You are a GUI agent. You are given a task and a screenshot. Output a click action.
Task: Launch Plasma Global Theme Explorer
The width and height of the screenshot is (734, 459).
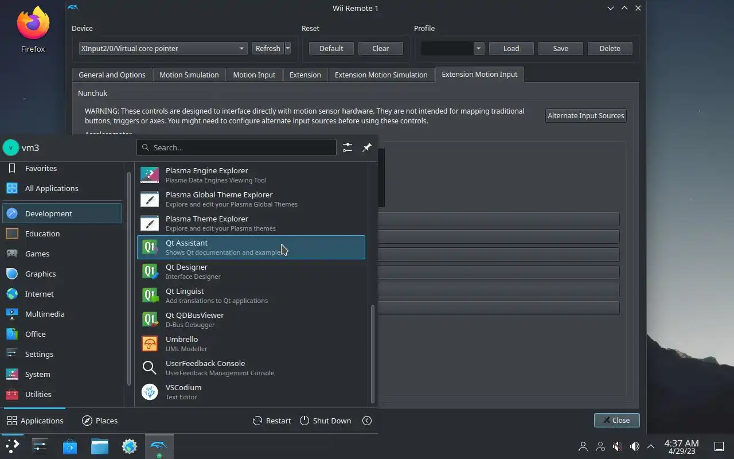click(x=251, y=199)
